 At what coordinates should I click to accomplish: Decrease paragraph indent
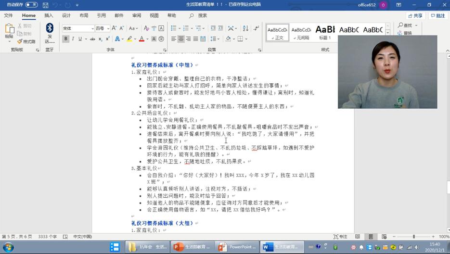213,28
